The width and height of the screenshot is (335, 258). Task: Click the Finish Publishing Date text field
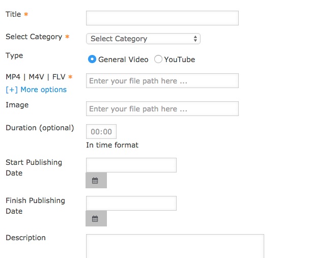click(x=131, y=204)
